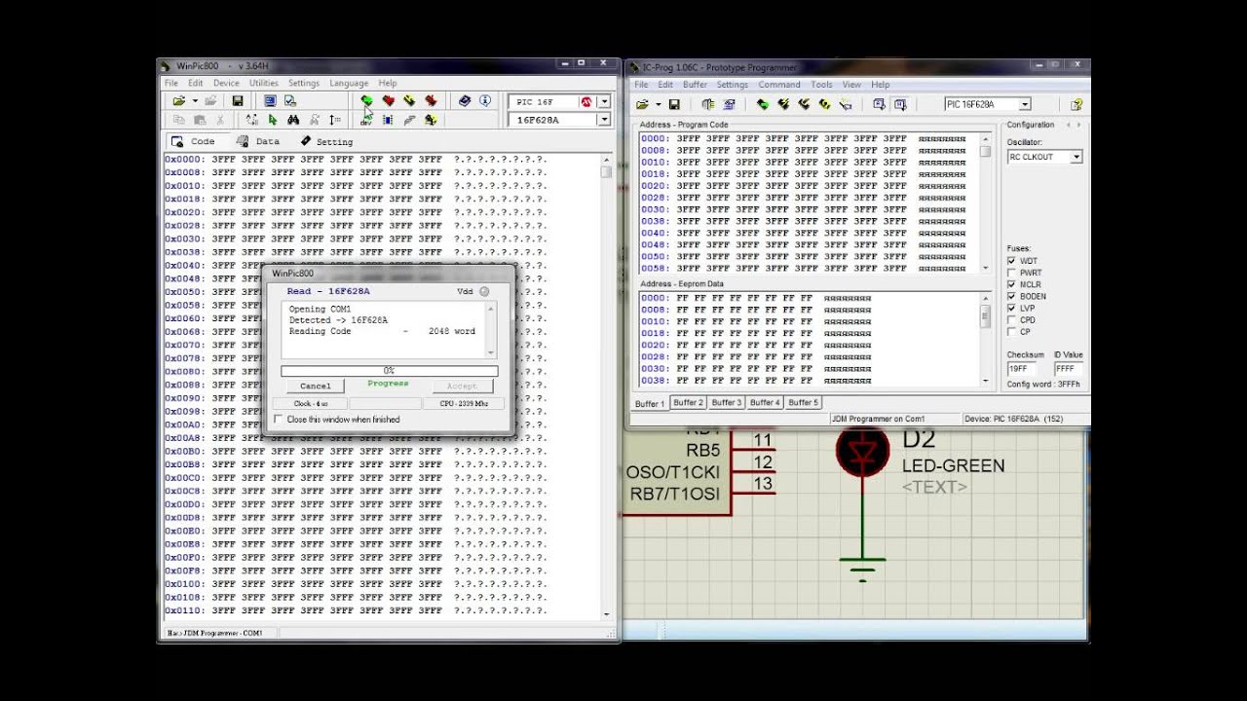Image resolution: width=1247 pixels, height=701 pixels.
Task: Open the Command menu in IC-Prog
Action: pyautogui.click(x=779, y=85)
